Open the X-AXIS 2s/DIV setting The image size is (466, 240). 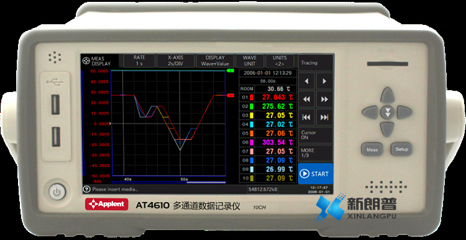[x=175, y=61]
